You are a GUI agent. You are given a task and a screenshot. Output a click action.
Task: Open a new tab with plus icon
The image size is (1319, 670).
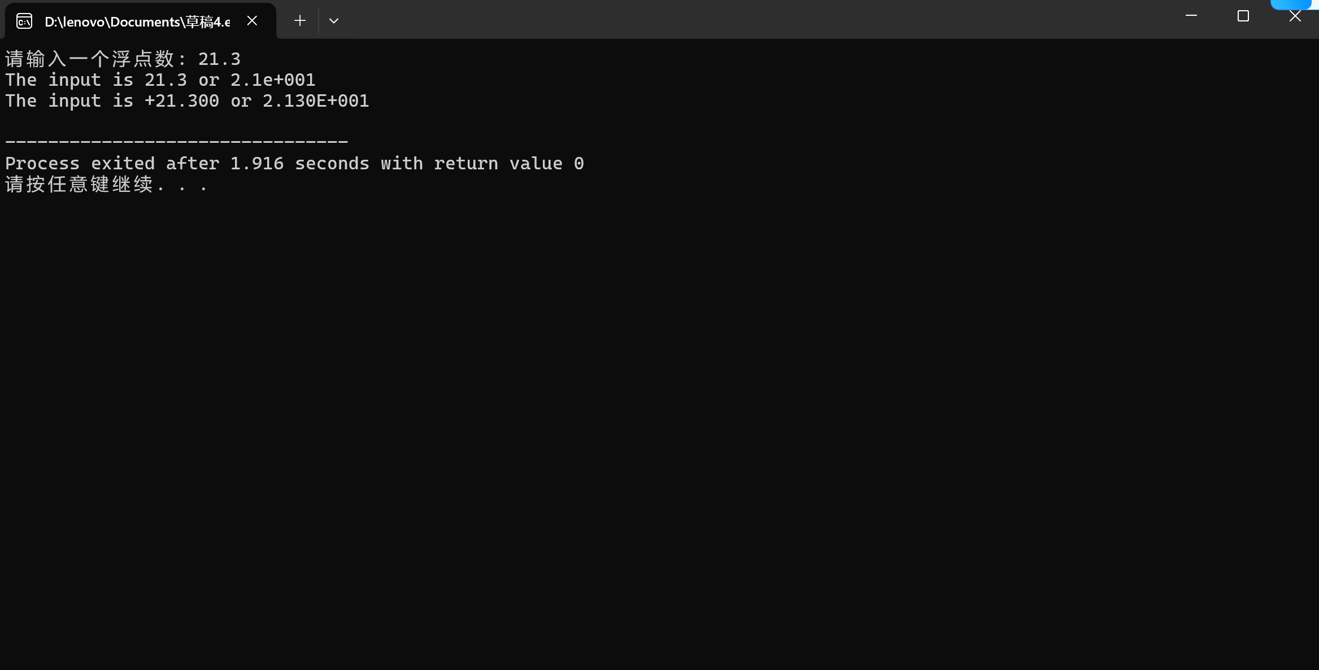[x=300, y=21]
